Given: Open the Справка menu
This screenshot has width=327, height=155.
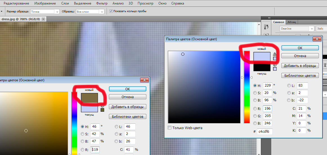Looking at the screenshot, I should point(178,3).
